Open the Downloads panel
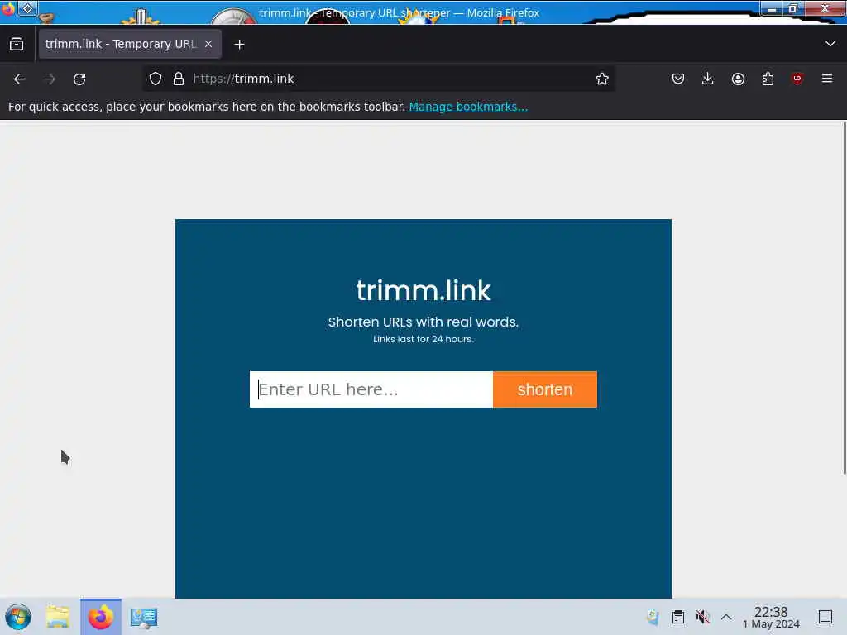Image resolution: width=847 pixels, height=635 pixels. pyautogui.click(x=708, y=79)
